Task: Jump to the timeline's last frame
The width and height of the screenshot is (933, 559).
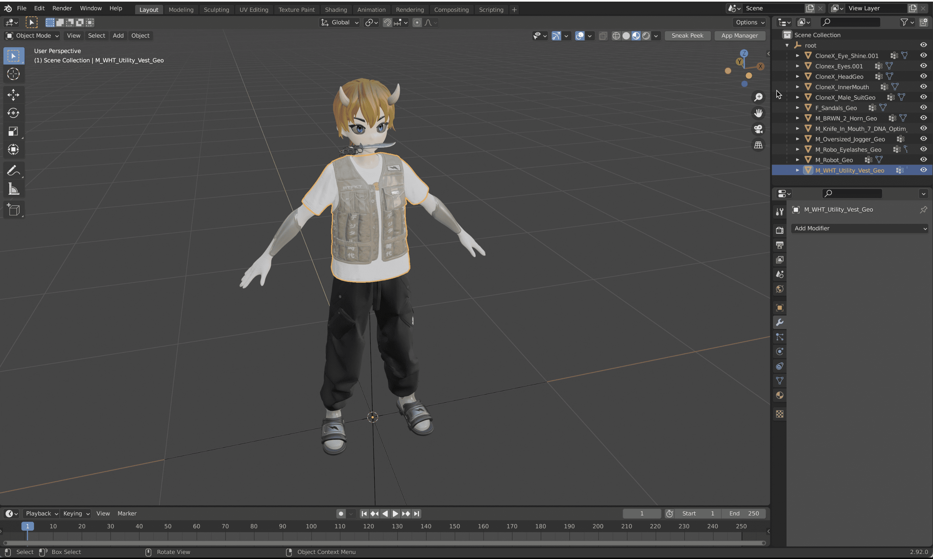Action: (416, 513)
